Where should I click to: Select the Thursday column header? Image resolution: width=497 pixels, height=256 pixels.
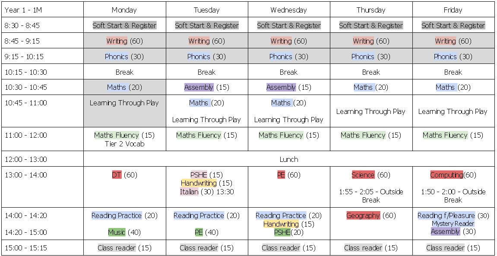(x=371, y=10)
